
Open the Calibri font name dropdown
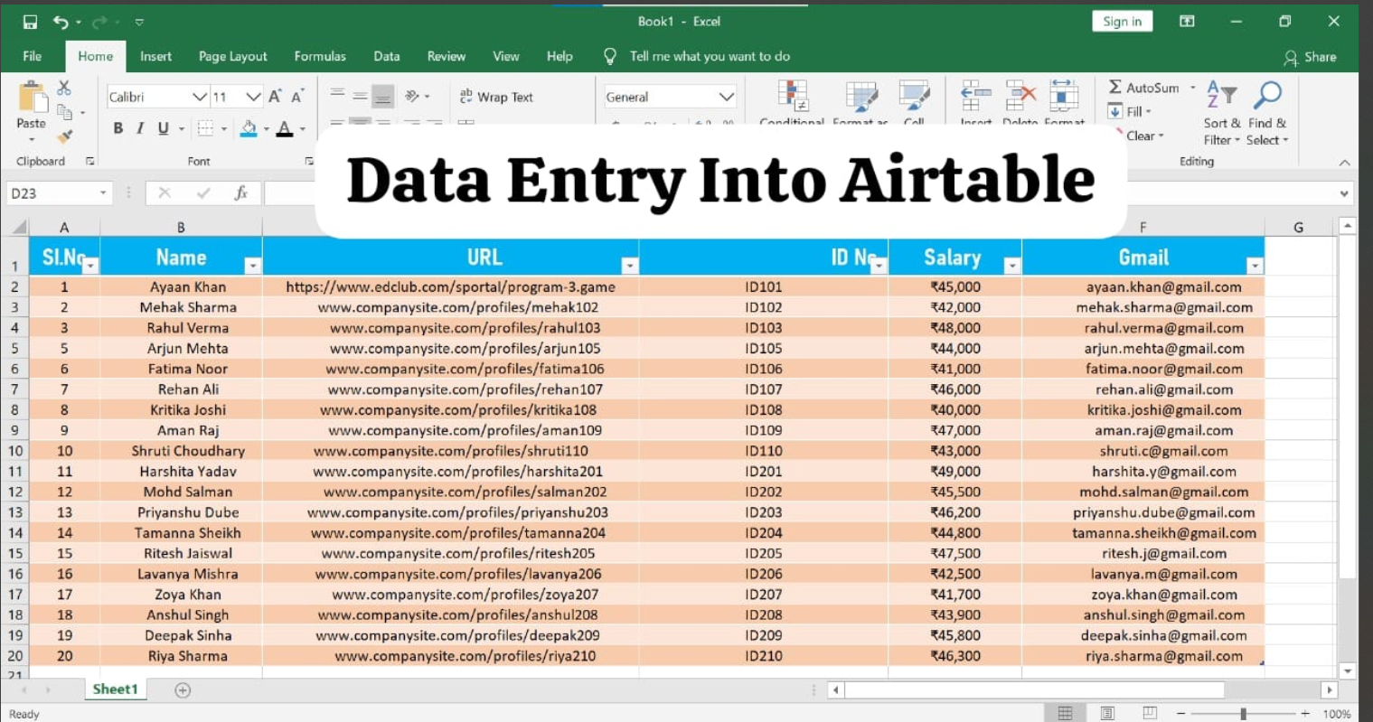(200, 97)
